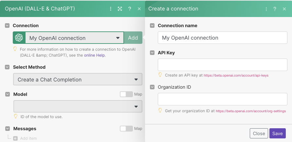Collapse the Messages section
292x142 pixels.
[7, 129]
